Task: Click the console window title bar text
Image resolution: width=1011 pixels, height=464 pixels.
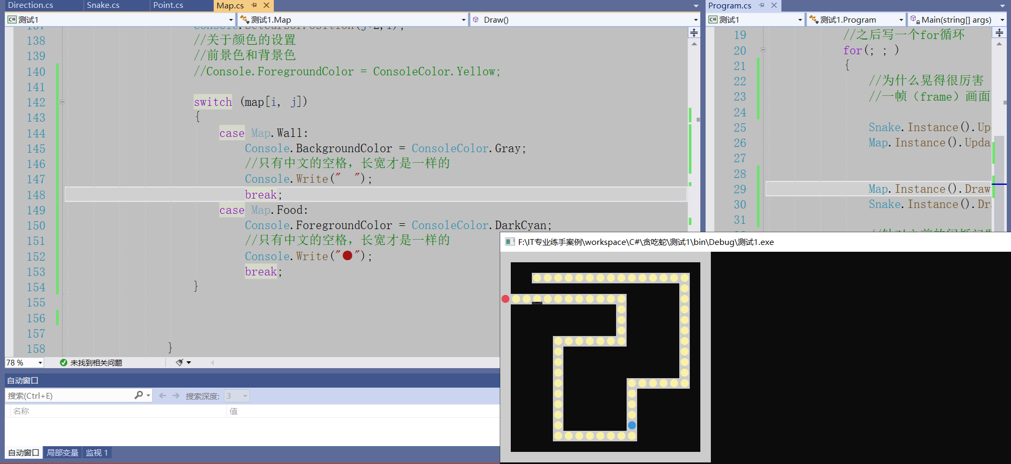Action: click(x=646, y=242)
